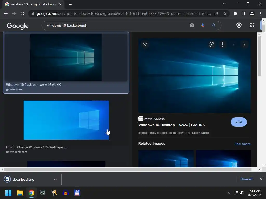The image size is (266, 199).
Task: View site information lock icon
Action: [33, 13]
